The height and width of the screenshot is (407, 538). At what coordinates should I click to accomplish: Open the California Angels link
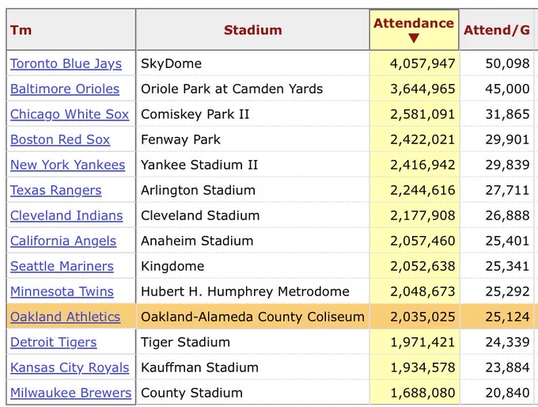pyautogui.click(x=63, y=241)
